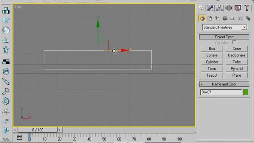
Task: Click the reactor Cloth Collection shirt icon
Action: pos(6,20)
